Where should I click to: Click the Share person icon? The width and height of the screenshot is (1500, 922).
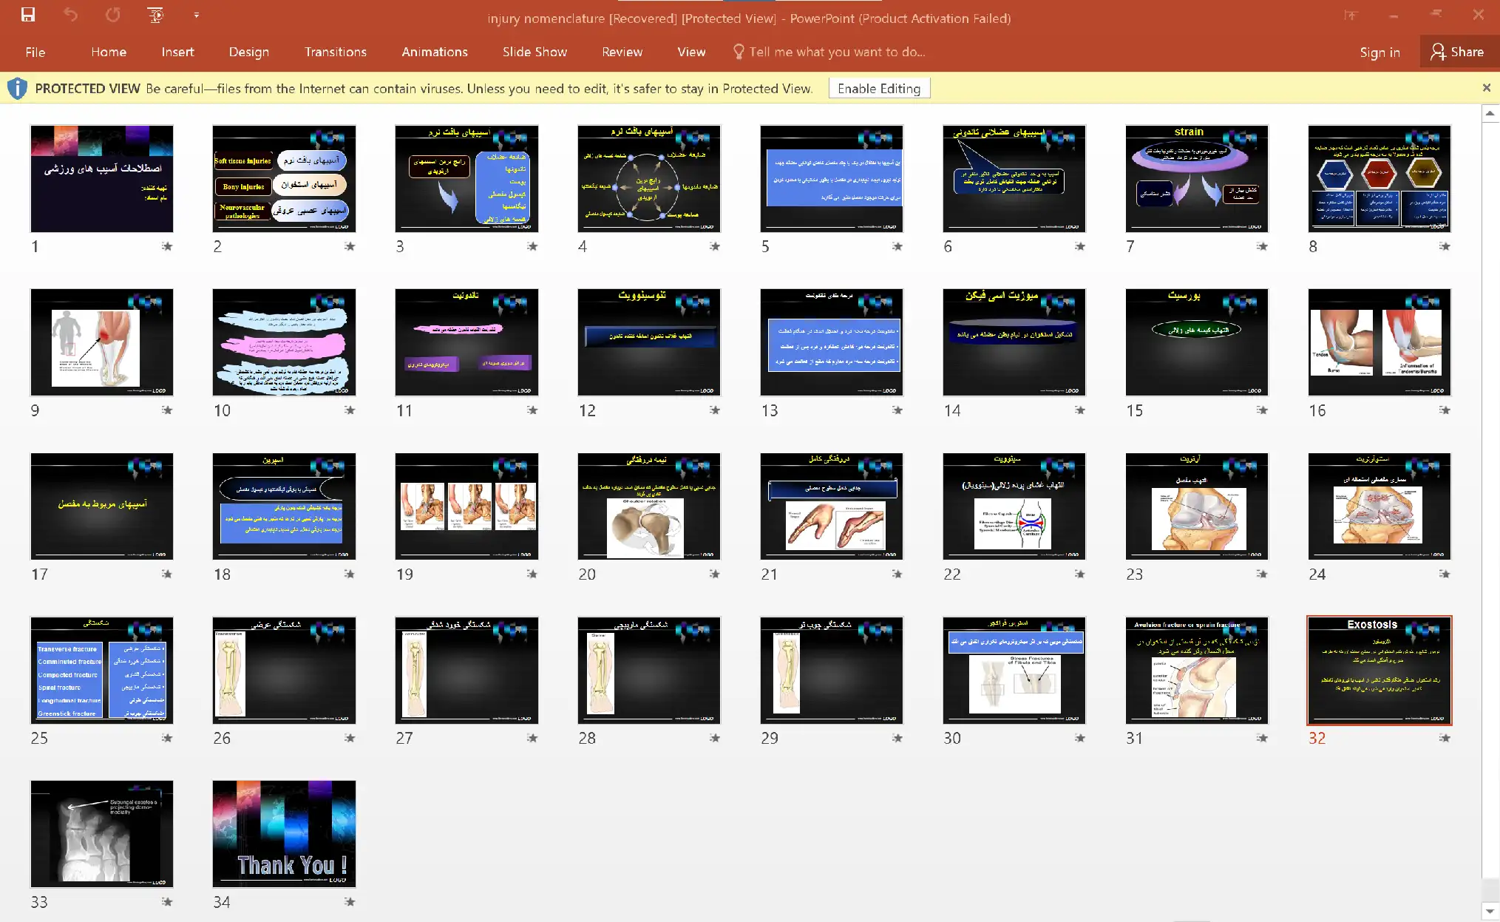1437,52
